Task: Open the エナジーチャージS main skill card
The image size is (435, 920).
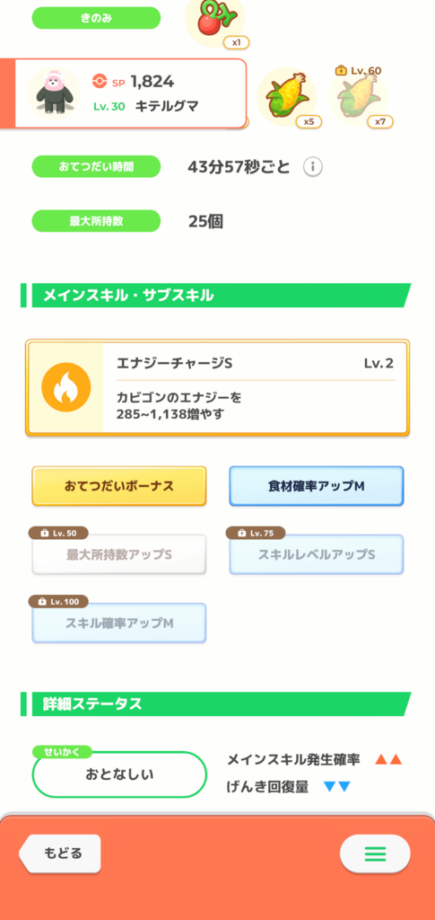Action: tap(217, 388)
